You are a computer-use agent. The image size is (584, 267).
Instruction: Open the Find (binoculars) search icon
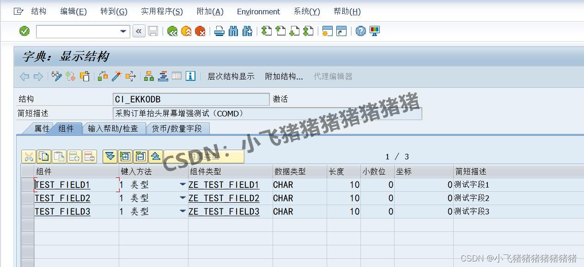tap(233, 31)
